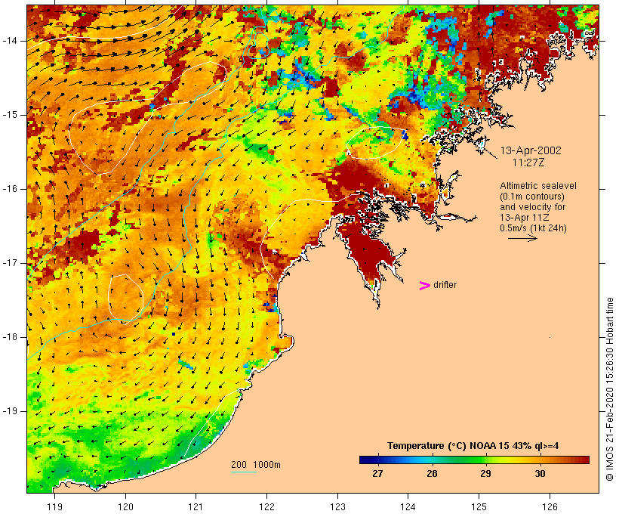Click the dark red end of the colorbar
Image resolution: width=619 pixels, height=514 pixels.
coord(583,460)
